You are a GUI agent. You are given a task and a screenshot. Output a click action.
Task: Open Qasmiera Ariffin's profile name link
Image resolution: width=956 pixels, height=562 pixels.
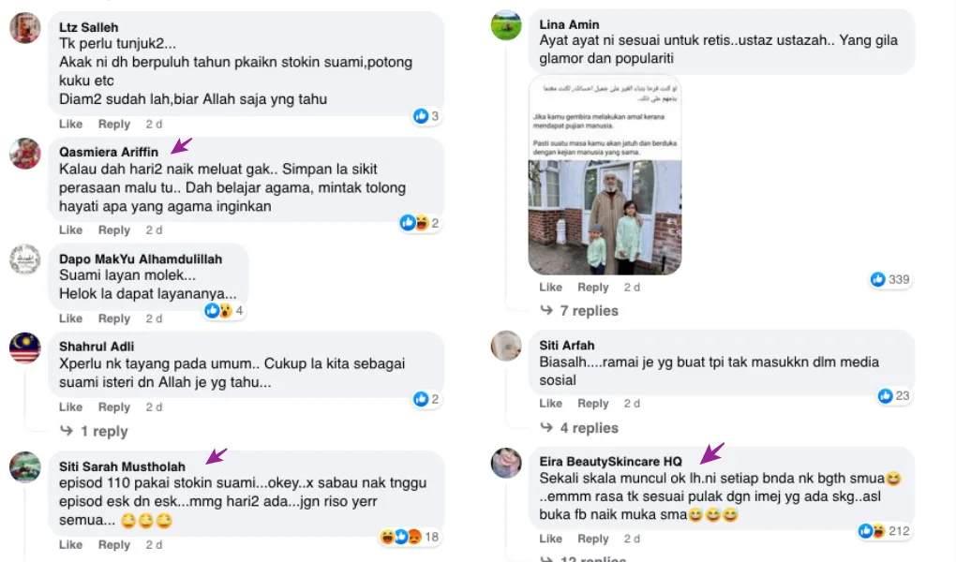[109, 153]
